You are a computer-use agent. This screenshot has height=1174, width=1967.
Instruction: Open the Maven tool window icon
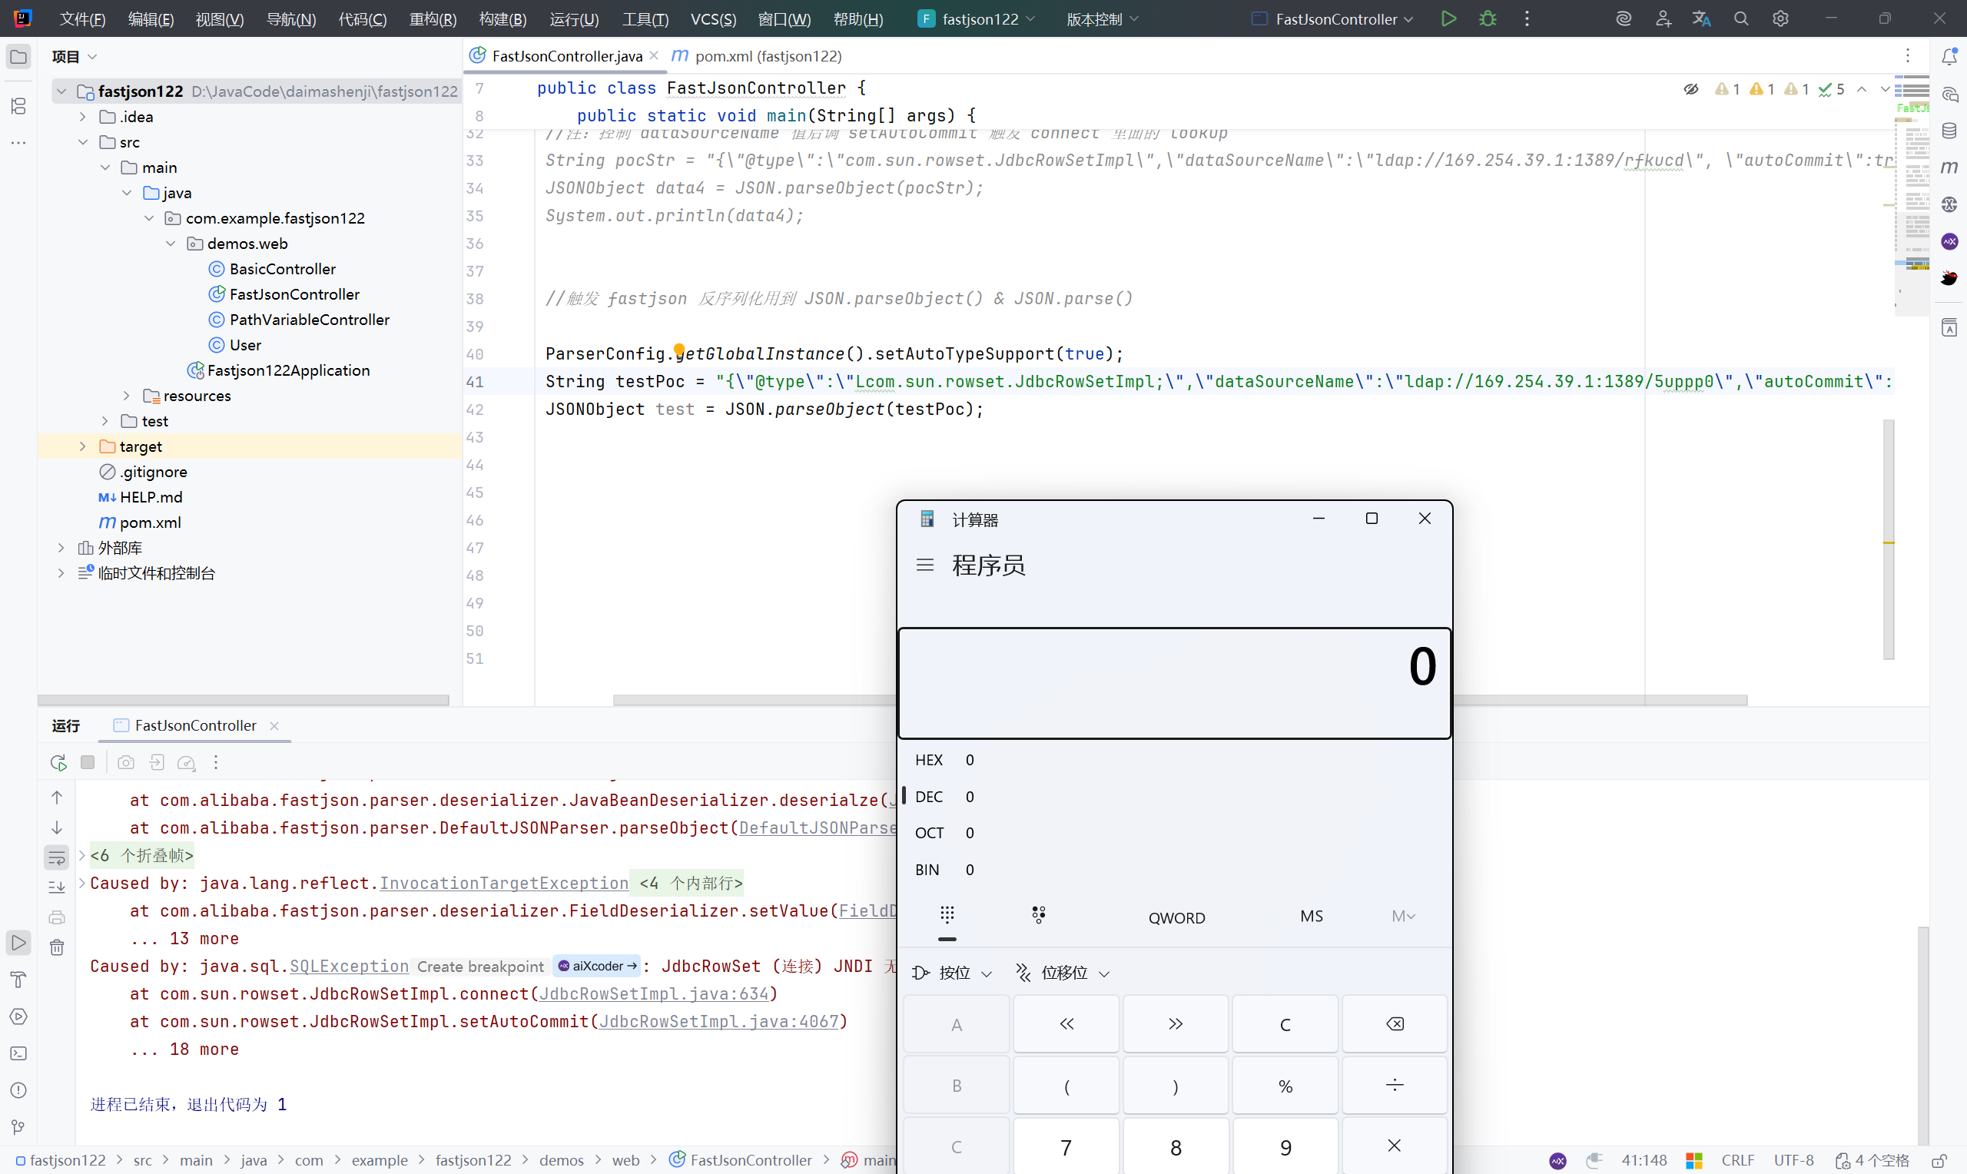tap(1949, 167)
